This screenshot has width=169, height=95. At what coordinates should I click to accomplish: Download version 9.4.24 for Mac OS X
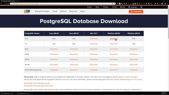(94, 65)
